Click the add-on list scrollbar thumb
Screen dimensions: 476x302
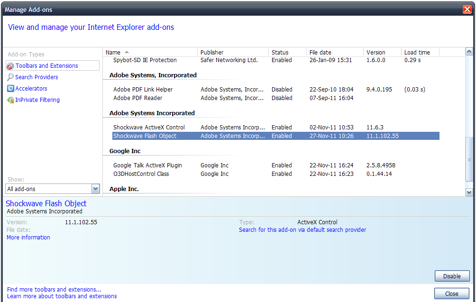coord(469,160)
